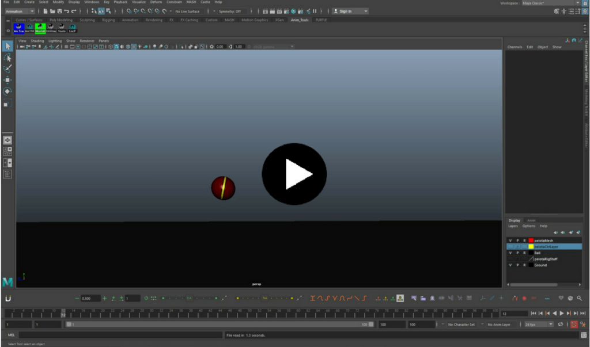The width and height of the screenshot is (590, 347).
Task: Click the Sign In button
Action: click(x=346, y=10)
